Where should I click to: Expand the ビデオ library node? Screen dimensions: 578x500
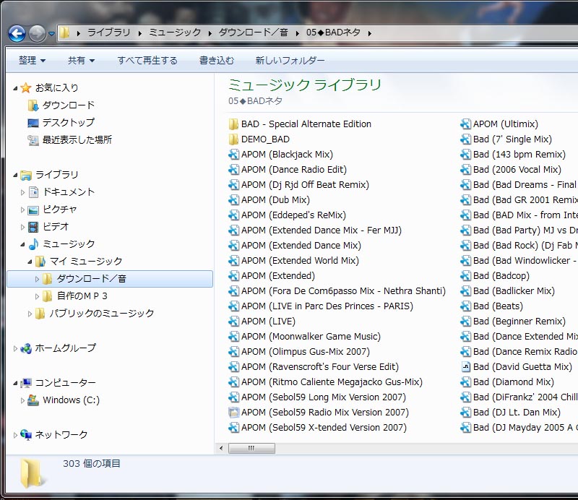tap(22, 227)
